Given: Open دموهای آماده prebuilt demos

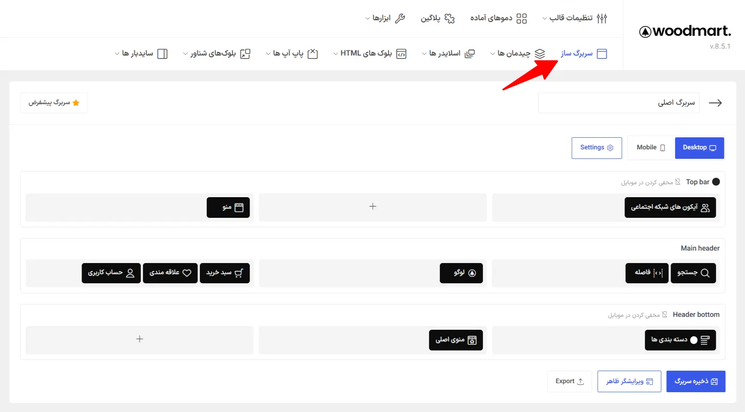Looking at the screenshot, I should point(499,18).
